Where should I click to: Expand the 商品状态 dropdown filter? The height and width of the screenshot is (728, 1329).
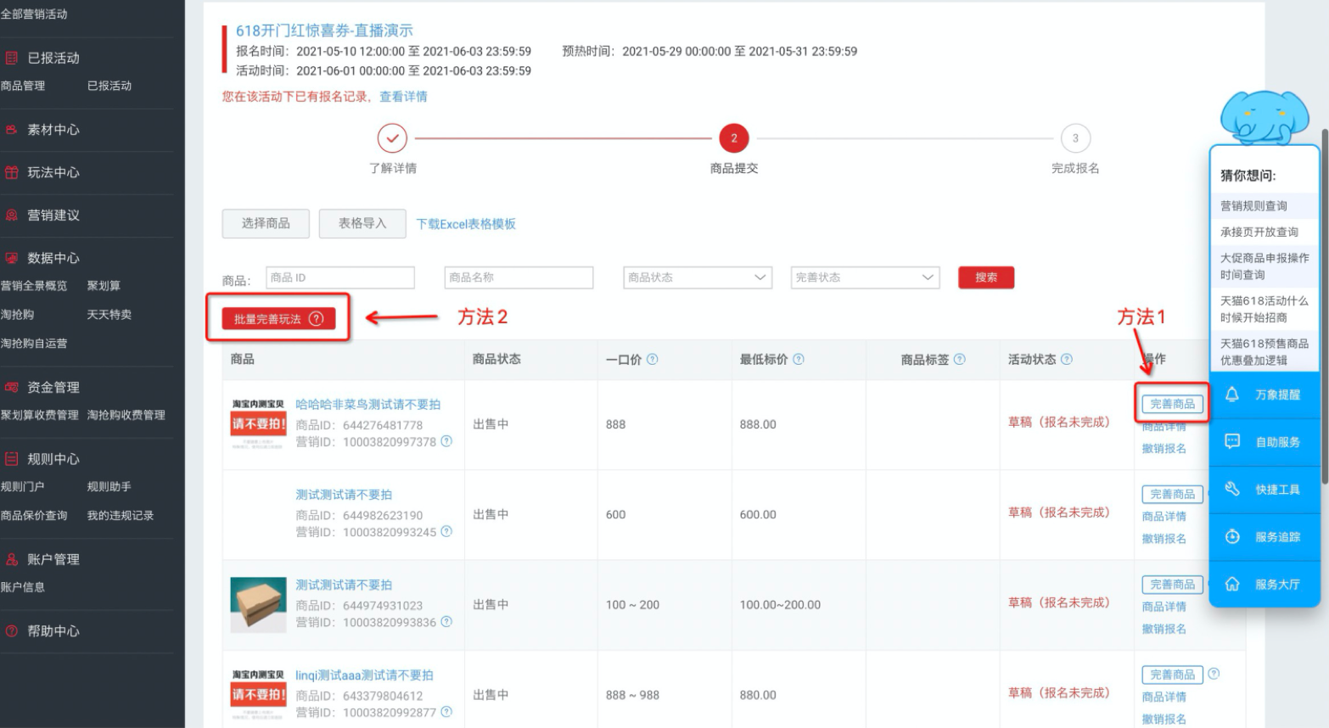697,277
